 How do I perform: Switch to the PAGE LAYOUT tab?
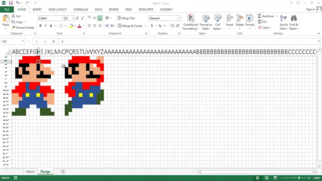(58, 10)
